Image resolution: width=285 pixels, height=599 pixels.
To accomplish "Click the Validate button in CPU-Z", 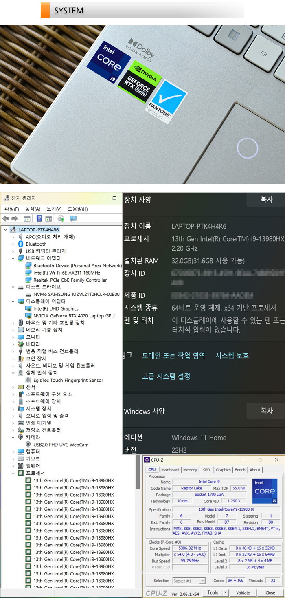I will click(x=243, y=593).
